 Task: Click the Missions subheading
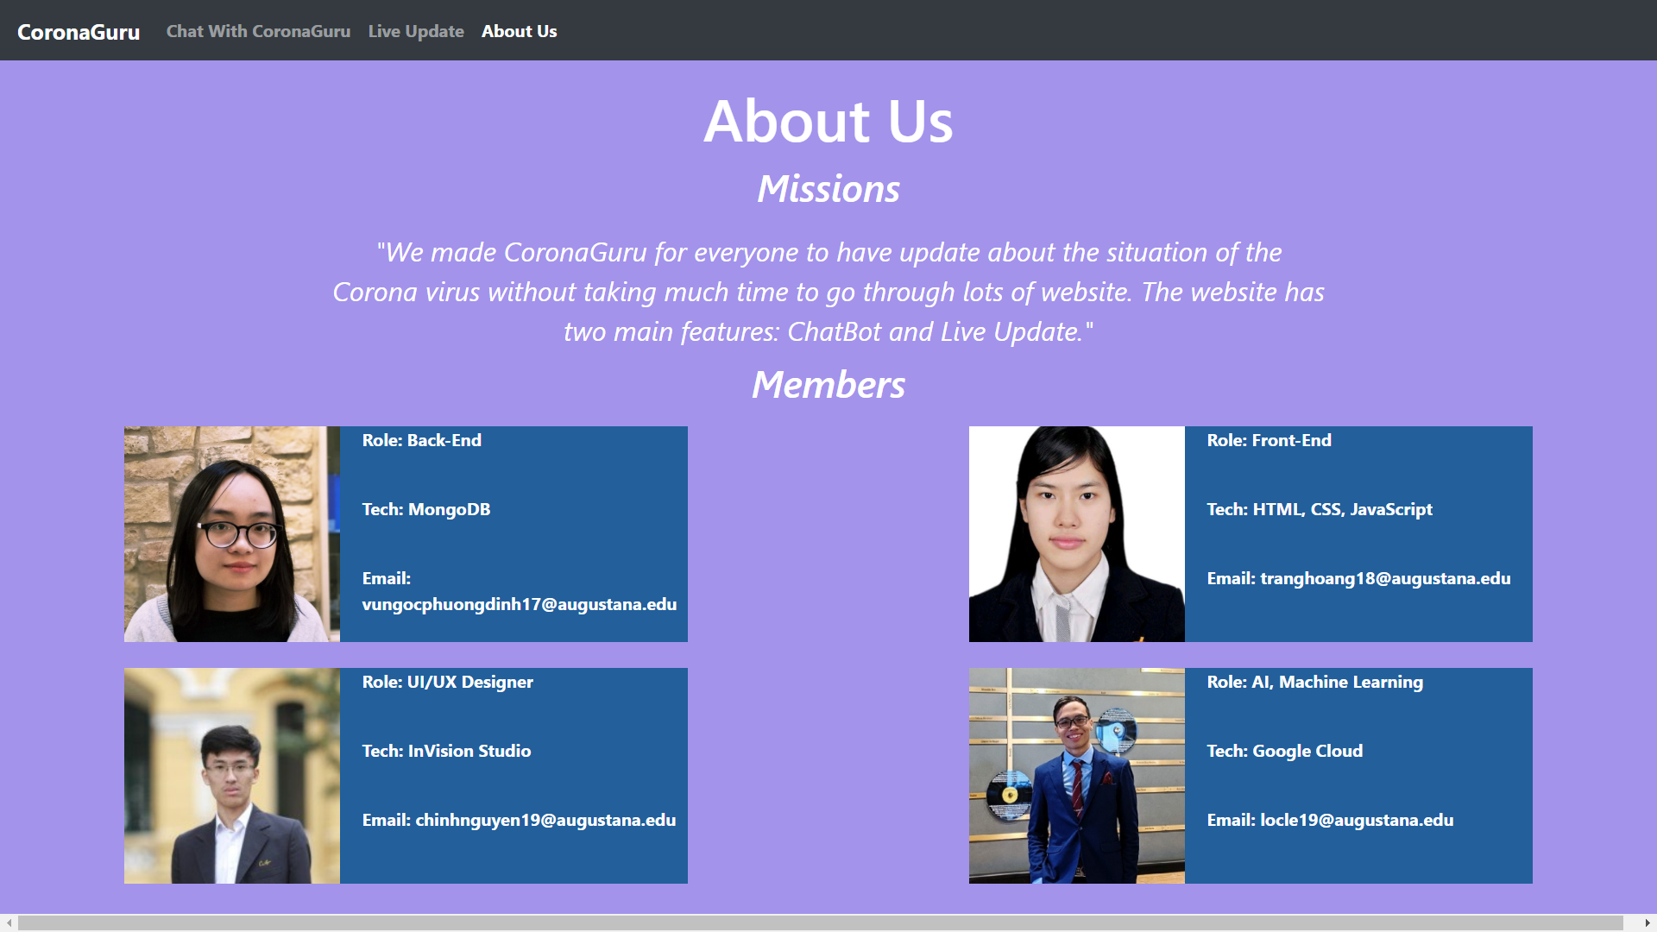[828, 189]
